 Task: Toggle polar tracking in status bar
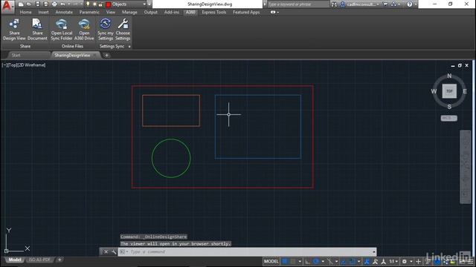[x=316, y=262]
